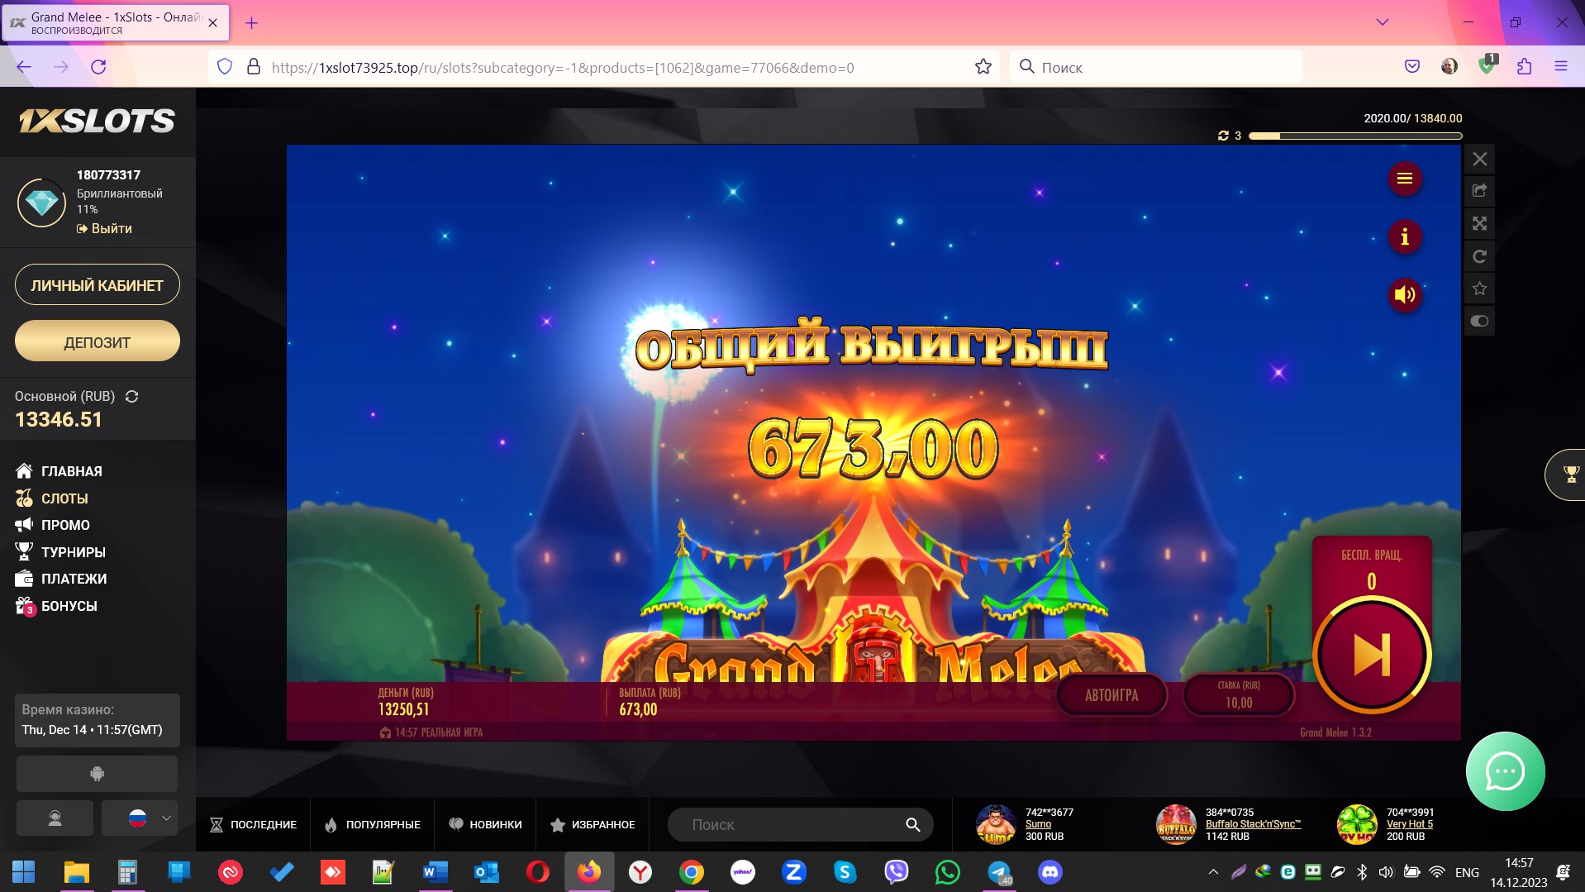The height and width of the screenshot is (892, 1585).
Task: Open the СЛОТЫ section
Action: pos(51,498)
